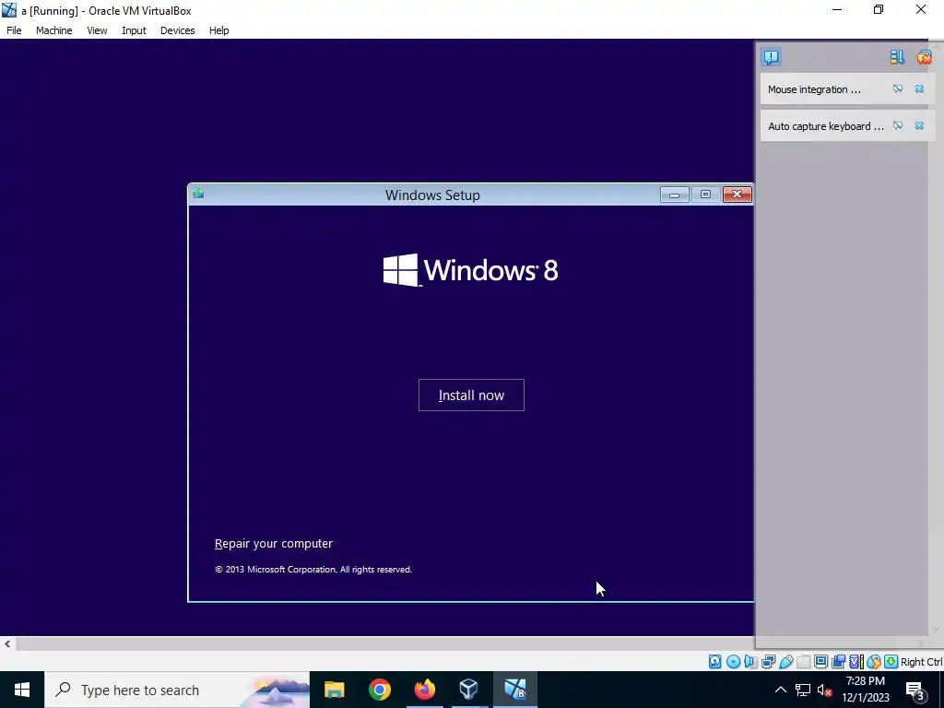Open the File menu
The width and height of the screenshot is (944, 708).
pos(14,30)
